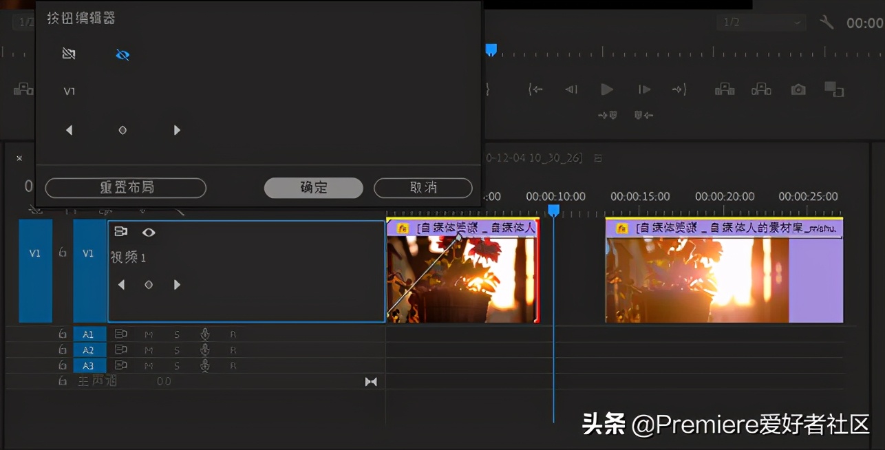
Task: Click the next keyframe arrow in the Button Editor
Action: (176, 129)
